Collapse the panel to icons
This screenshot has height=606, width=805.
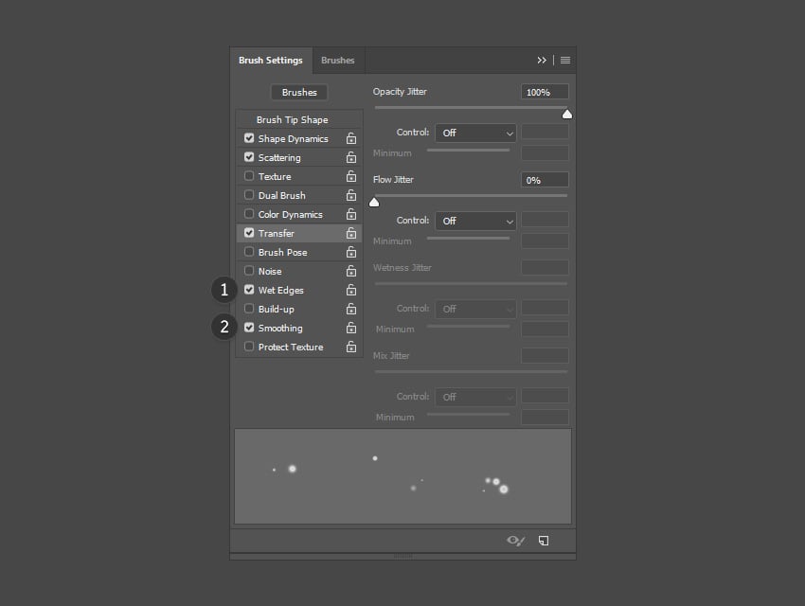pyautogui.click(x=542, y=60)
